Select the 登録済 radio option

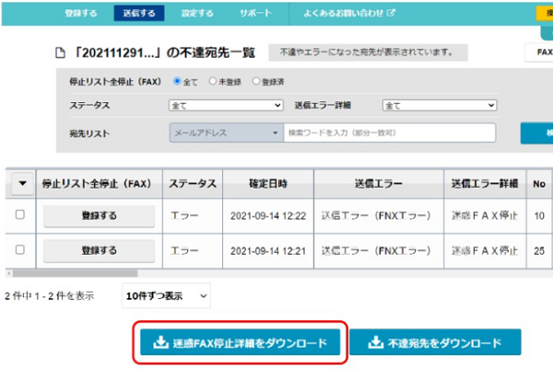255,81
